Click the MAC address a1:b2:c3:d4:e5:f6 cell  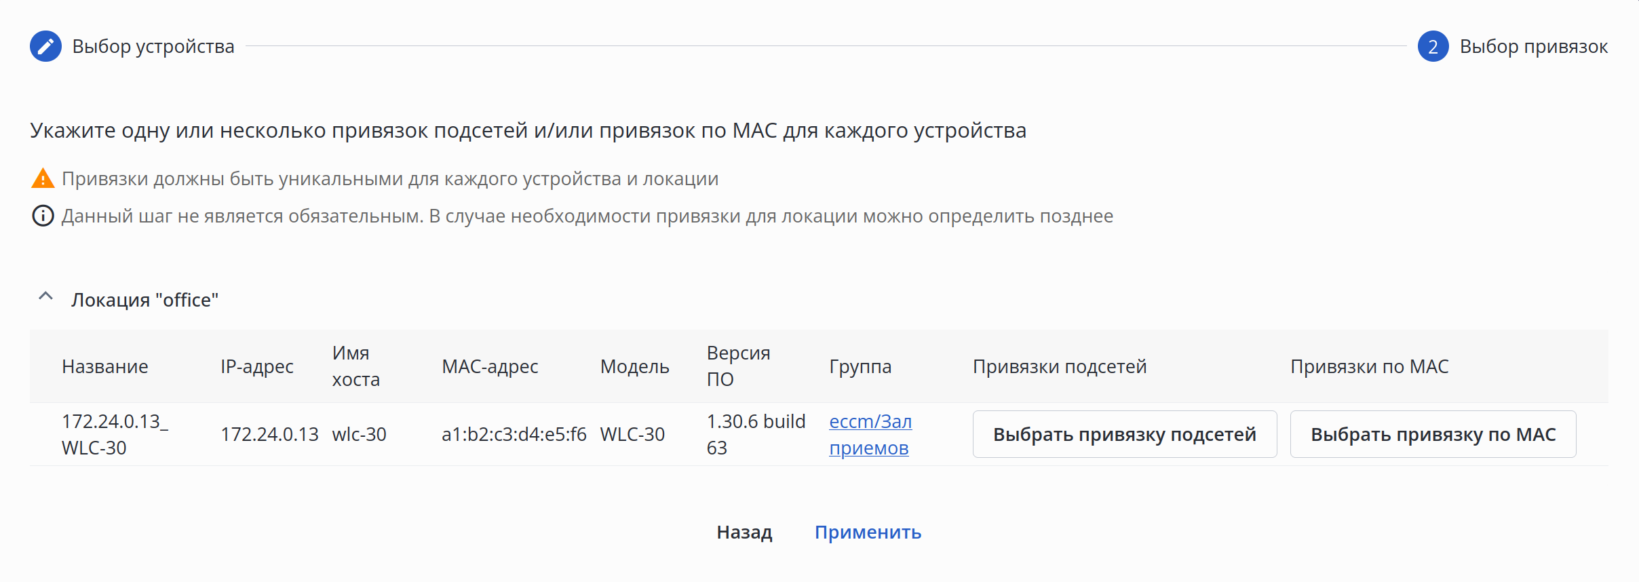point(514,434)
